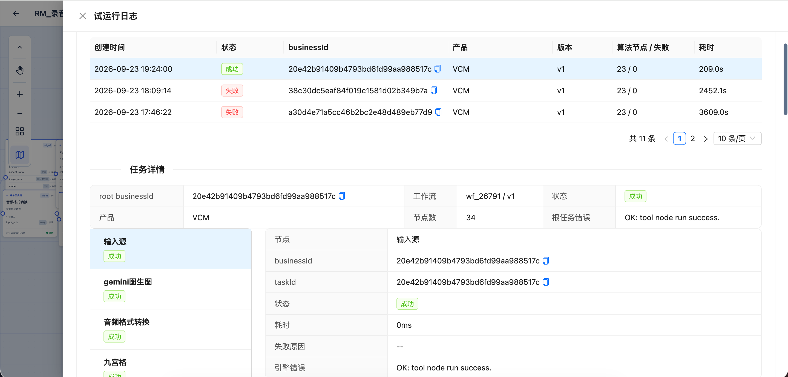Copy businessId a30d4e71a5cc…
This screenshot has height=377, width=788.
(438, 112)
